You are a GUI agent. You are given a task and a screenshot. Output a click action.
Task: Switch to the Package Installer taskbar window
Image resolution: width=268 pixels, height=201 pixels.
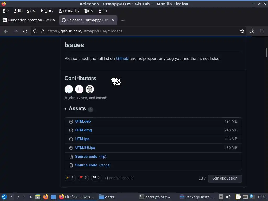(x=197, y=197)
